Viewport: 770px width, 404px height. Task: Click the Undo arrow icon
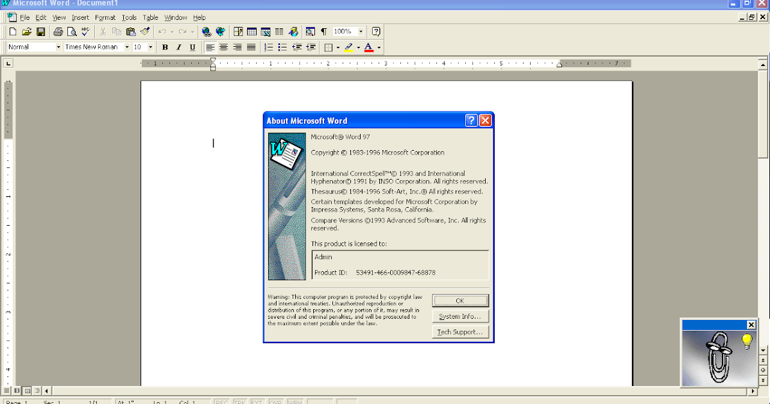[x=162, y=31]
